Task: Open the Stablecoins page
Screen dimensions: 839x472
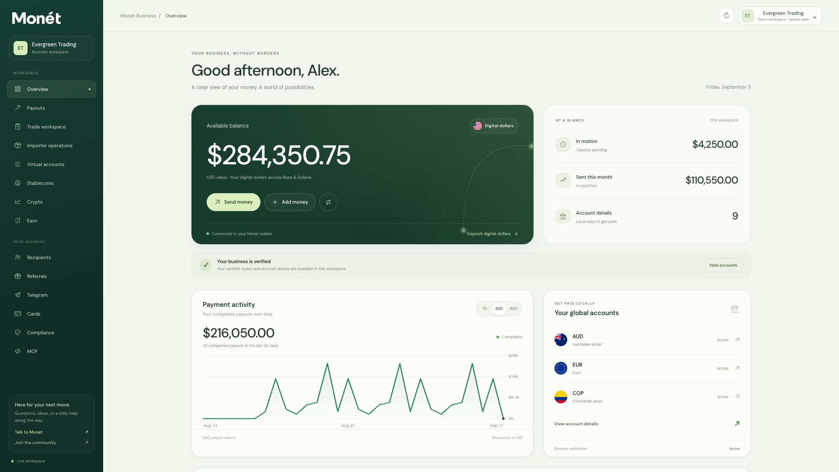Action: (x=52, y=183)
